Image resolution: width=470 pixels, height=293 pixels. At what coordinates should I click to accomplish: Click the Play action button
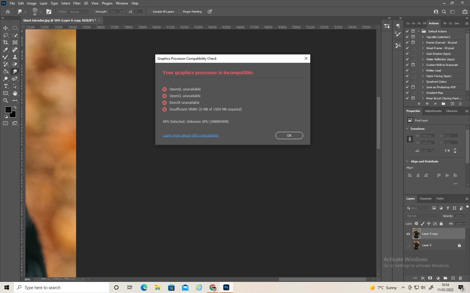click(436, 104)
